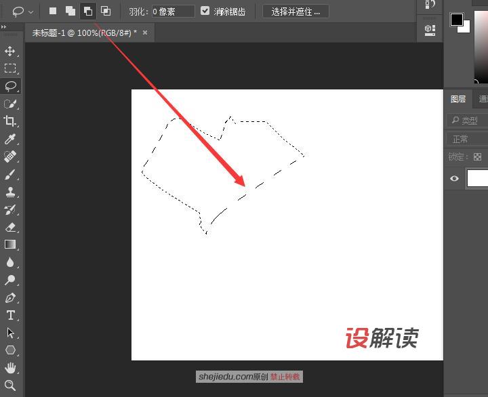Select the Spot Healing Brush tool
The width and height of the screenshot is (488, 397).
coord(10,156)
